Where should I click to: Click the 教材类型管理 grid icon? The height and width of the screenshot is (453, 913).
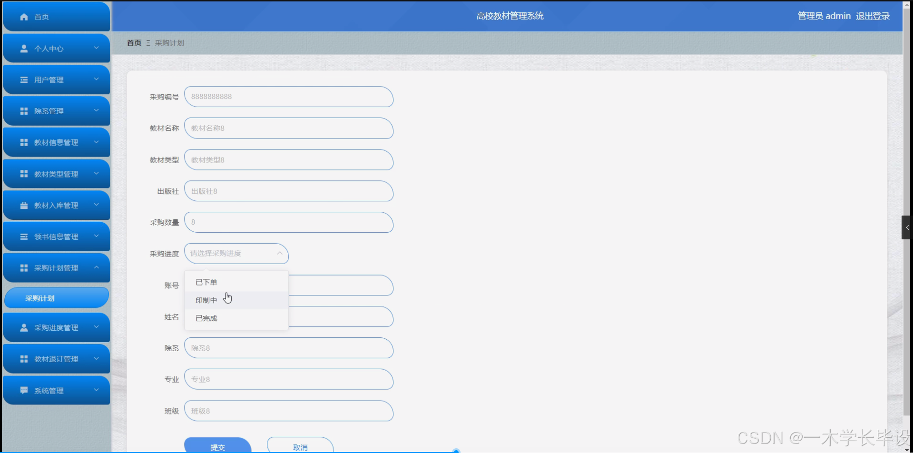24,174
